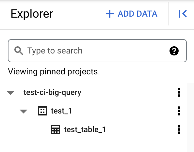This screenshot has height=152, width=194.
Task: Click the test_1 dataset icon
Action: (x=42, y=111)
